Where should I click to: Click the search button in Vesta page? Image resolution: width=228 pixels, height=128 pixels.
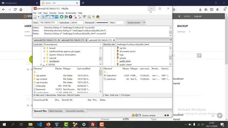(199, 55)
